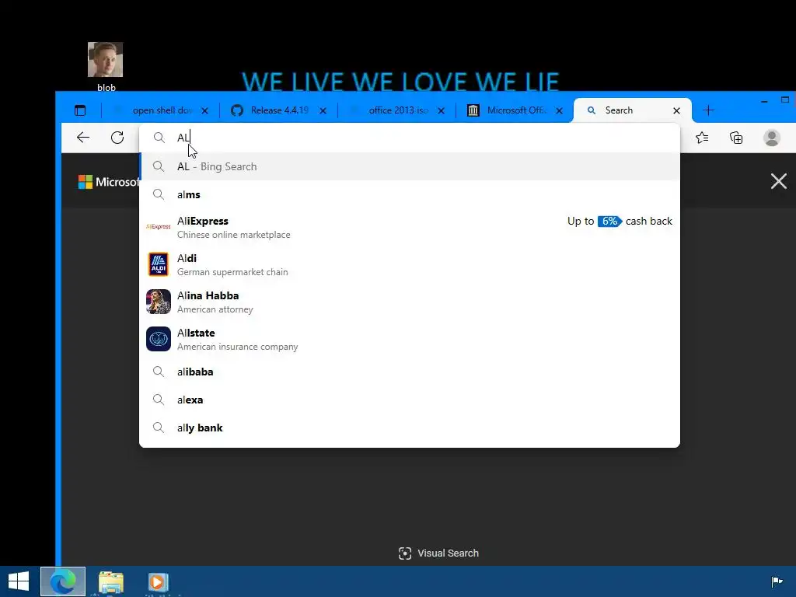This screenshot has width=796, height=597.
Task: Click the magnifier icon beside 'alexa'
Action: click(x=159, y=400)
